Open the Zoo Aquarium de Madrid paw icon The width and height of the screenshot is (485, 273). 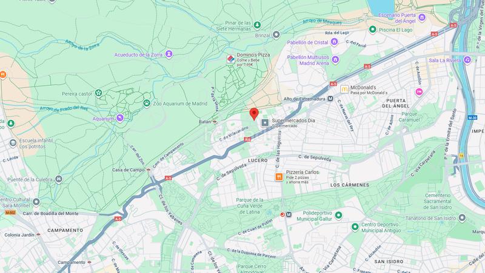click(x=147, y=103)
